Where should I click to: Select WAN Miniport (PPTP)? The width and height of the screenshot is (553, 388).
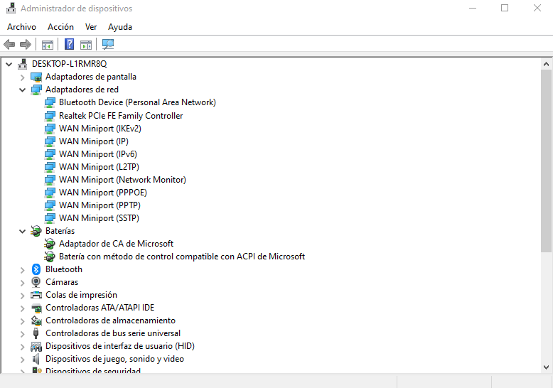point(100,205)
